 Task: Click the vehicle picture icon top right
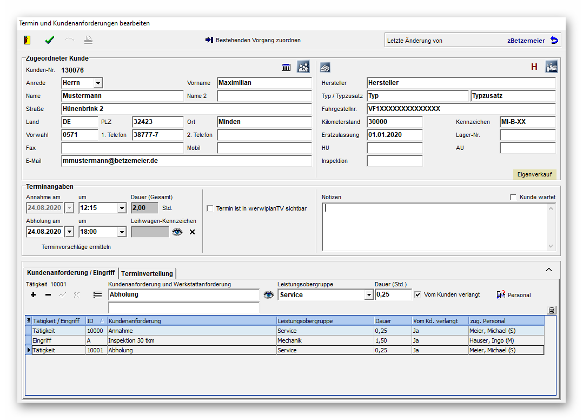tap(552, 67)
